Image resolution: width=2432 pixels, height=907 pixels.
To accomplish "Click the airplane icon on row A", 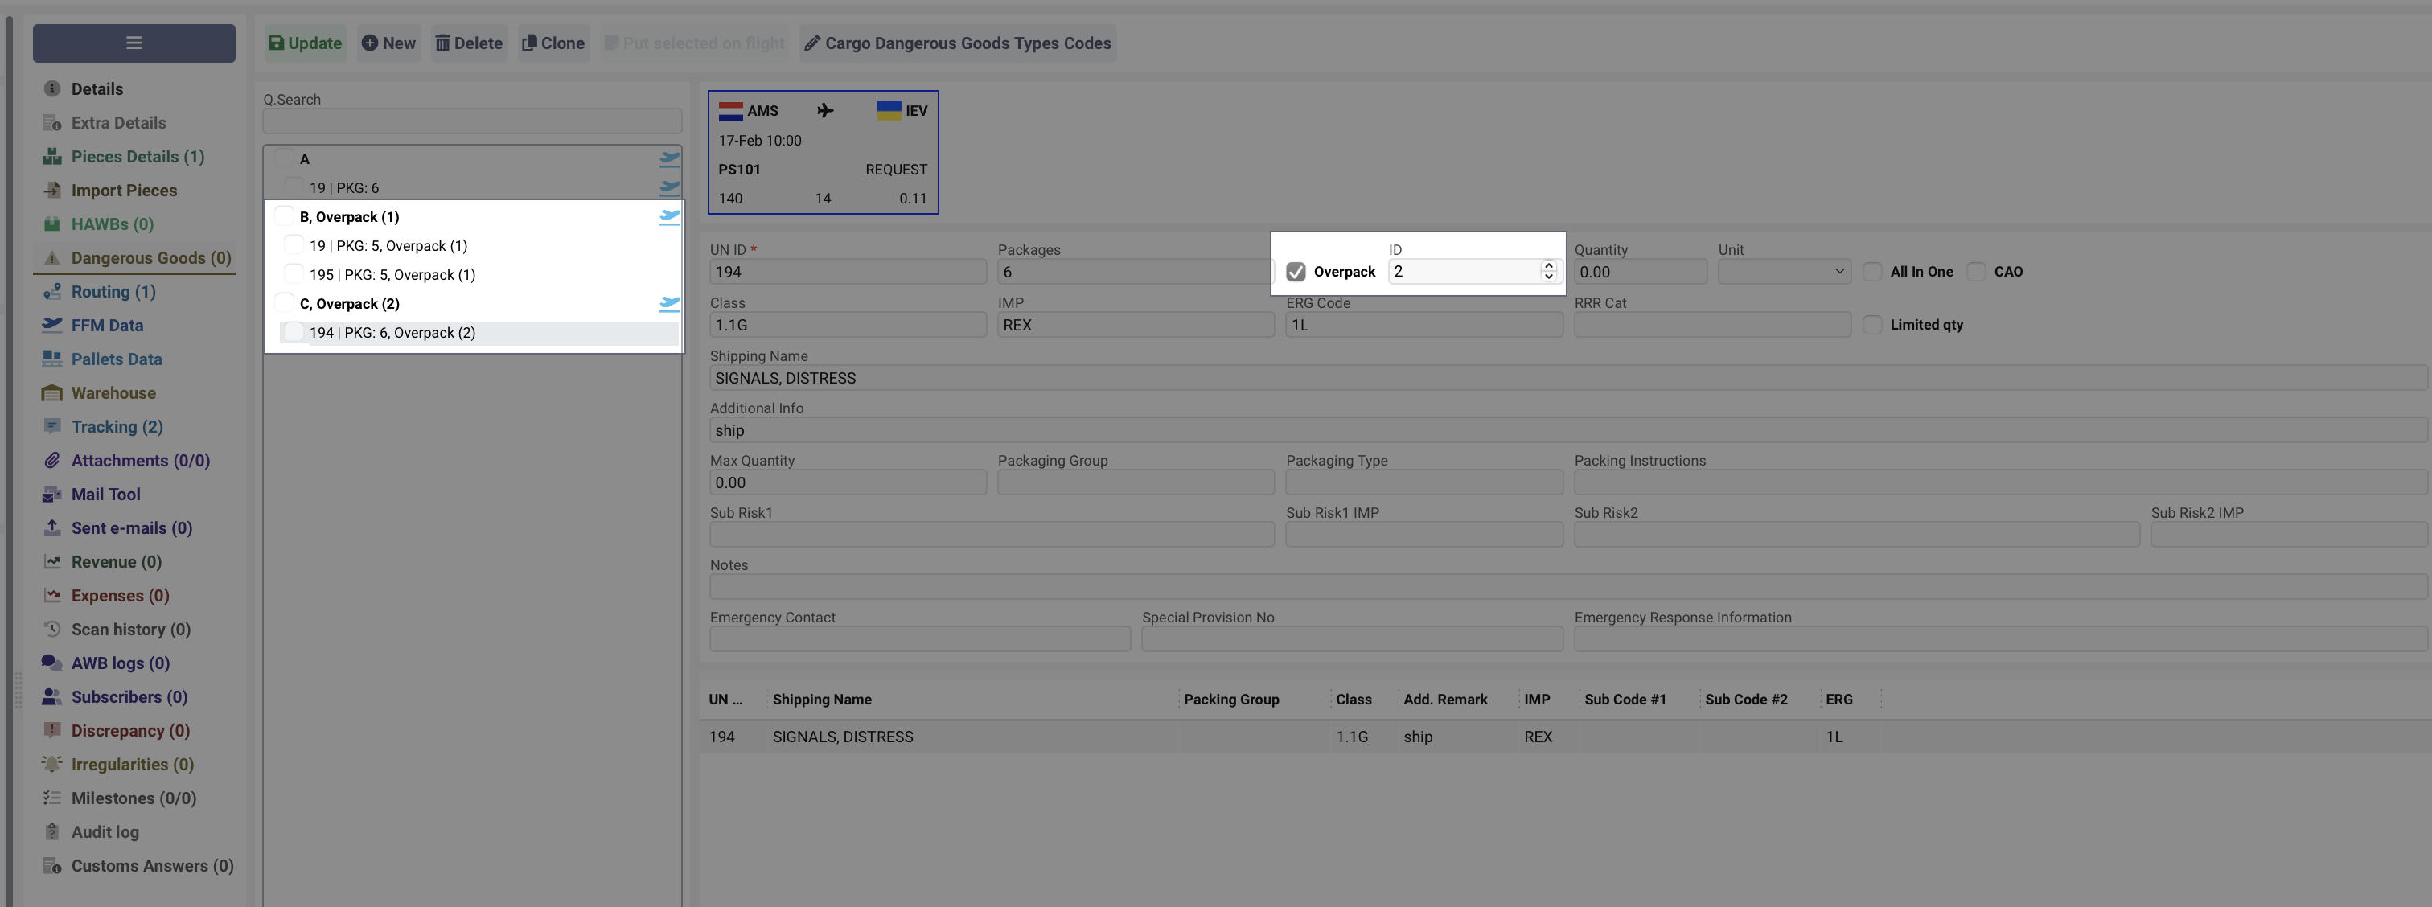I will coord(669,158).
